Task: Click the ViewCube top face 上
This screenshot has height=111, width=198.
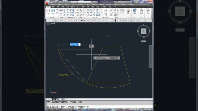Action: (144, 31)
